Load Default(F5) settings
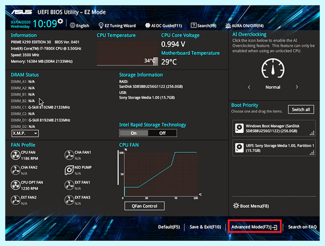Viewport: 325px width, 246px height. (x=169, y=227)
